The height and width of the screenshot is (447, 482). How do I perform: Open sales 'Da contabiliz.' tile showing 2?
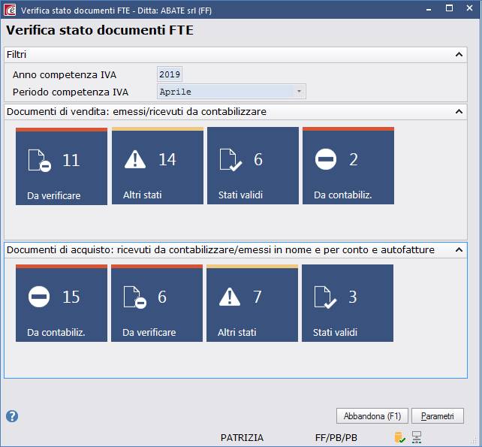click(348, 166)
